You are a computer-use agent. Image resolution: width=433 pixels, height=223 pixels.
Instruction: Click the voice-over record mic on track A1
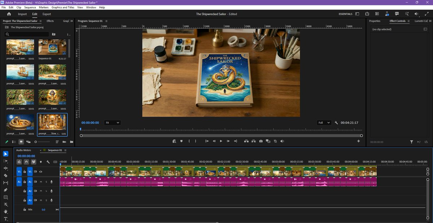(52, 182)
